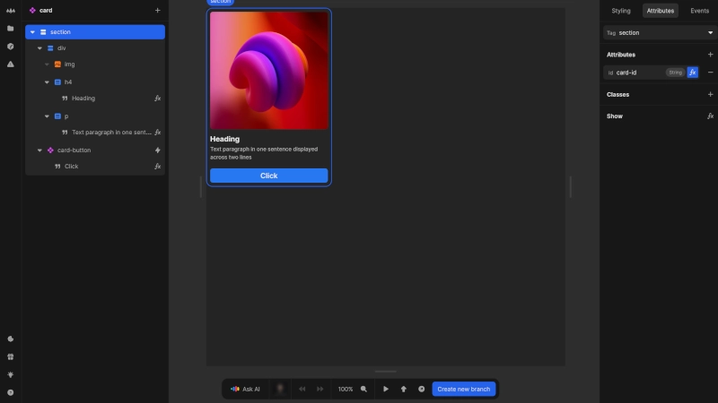718x403 pixels.
Task: Click the user avatar in bottom toolbar
Action: [280, 389]
